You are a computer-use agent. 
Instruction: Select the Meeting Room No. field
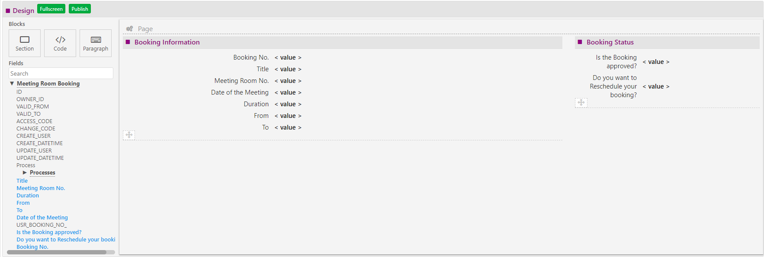tap(41, 188)
